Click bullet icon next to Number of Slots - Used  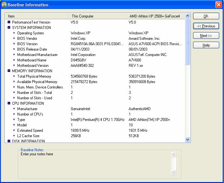coord(14,98)
